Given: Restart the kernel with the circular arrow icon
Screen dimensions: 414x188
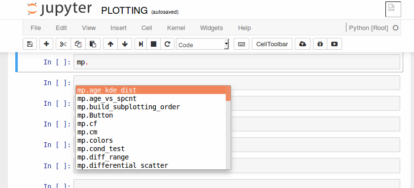Looking at the screenshot, I should [167, 44].
